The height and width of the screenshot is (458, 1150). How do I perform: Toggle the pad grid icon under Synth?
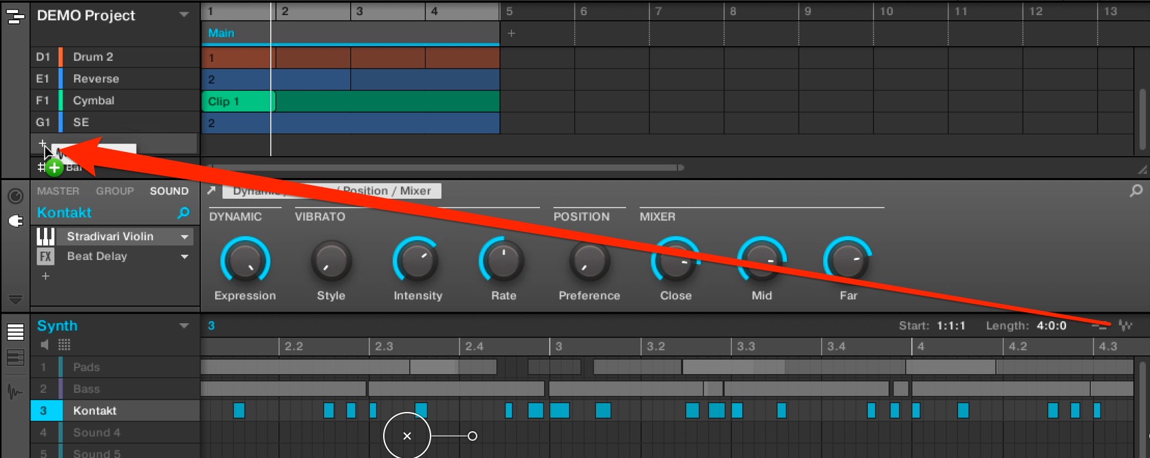(x=64, y=345)
